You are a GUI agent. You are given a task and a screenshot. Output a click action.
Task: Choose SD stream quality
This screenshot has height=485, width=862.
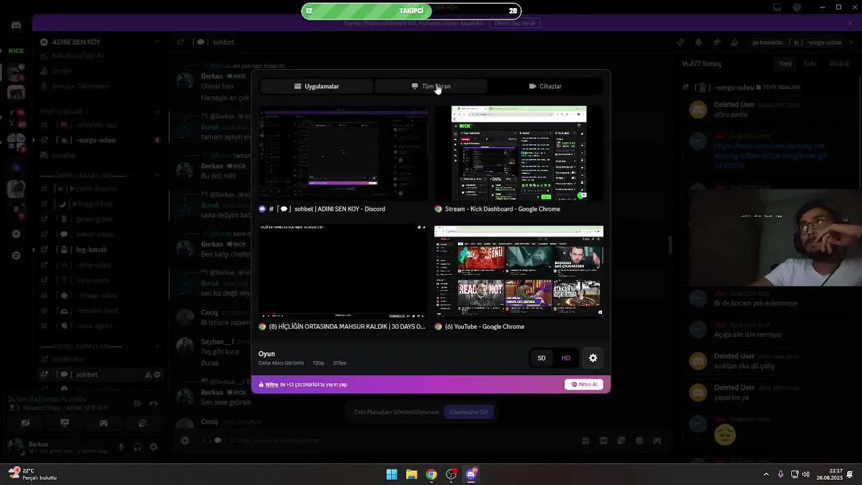point(541,358)
